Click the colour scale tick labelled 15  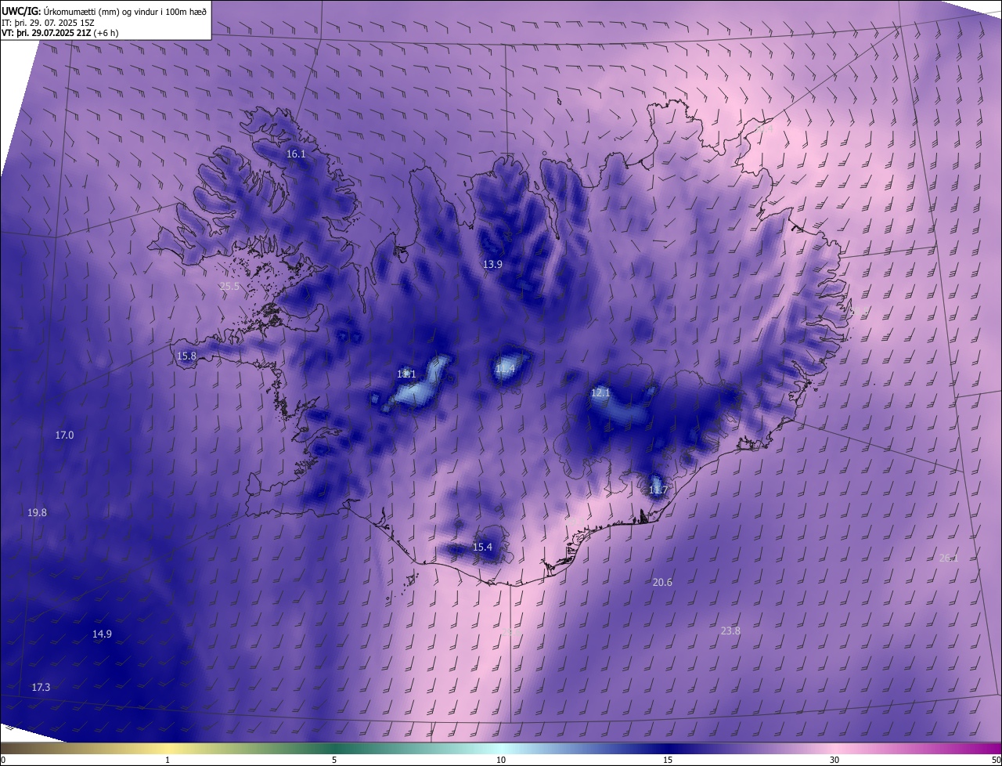[x=668, y=760]
